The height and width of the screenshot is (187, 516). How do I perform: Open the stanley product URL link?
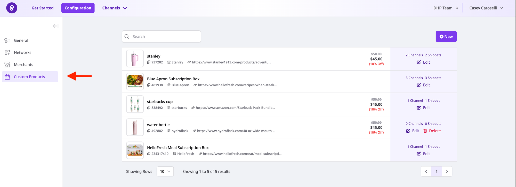(231, 62)
